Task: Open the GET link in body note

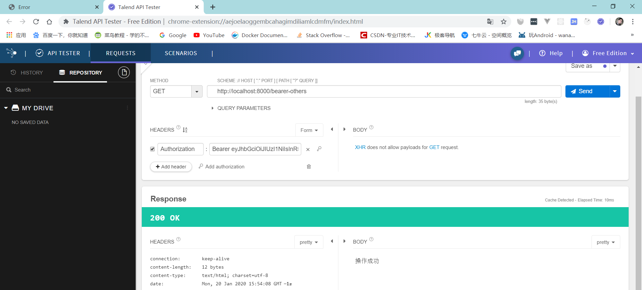Action: coord(434,147)
